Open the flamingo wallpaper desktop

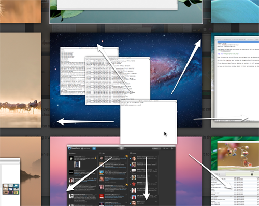pyautogui.click(x=20, y=80)
